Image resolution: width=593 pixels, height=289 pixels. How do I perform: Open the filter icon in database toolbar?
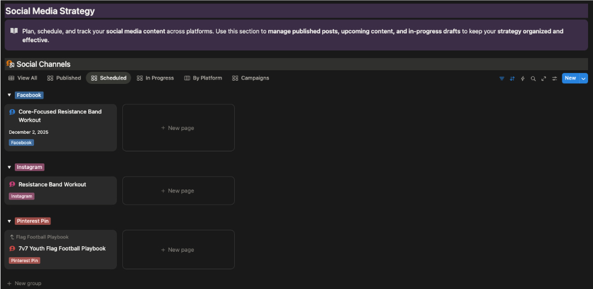pos(501,78)
